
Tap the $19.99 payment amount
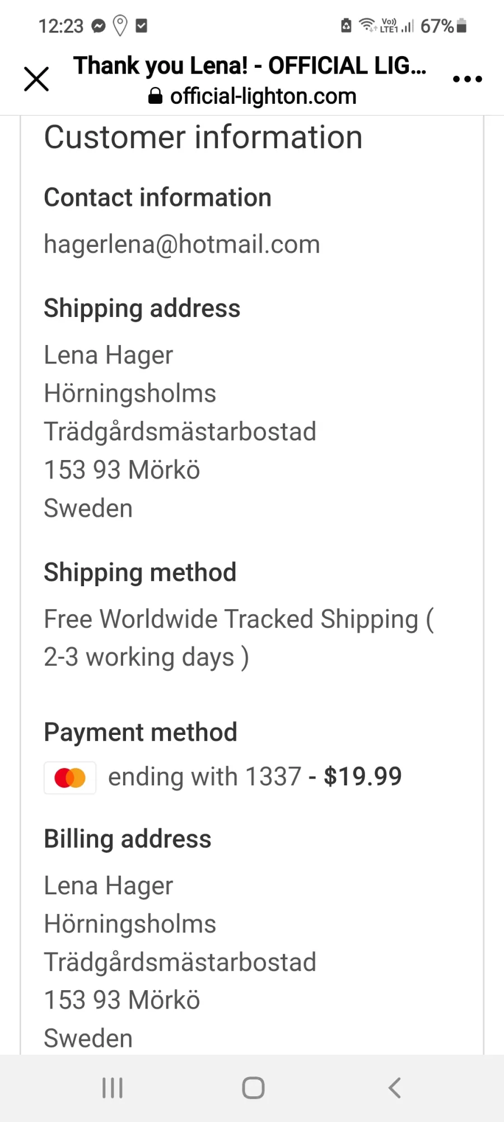363,777
